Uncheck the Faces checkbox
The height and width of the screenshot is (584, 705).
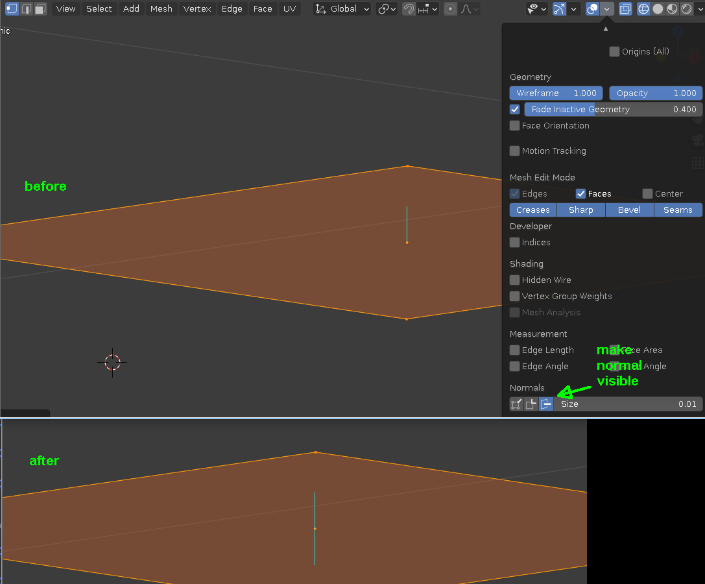click(x=581, y=194)
